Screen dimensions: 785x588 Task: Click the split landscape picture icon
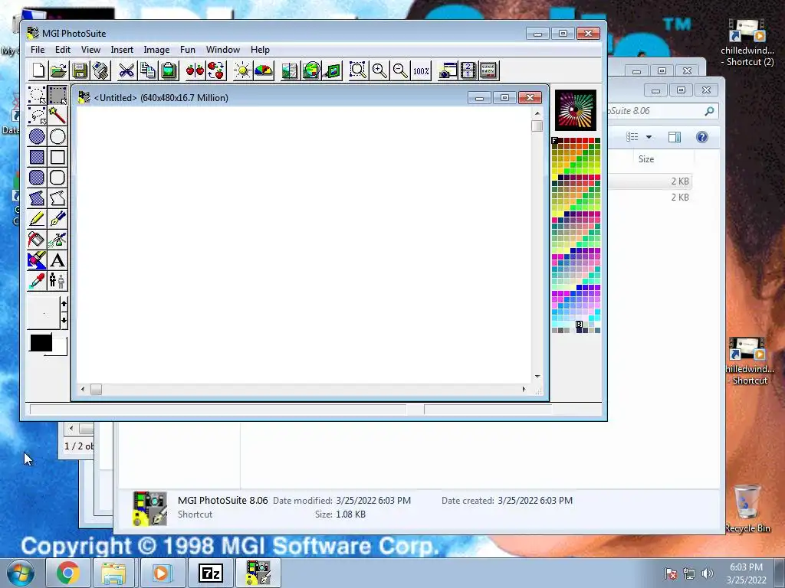289,70
